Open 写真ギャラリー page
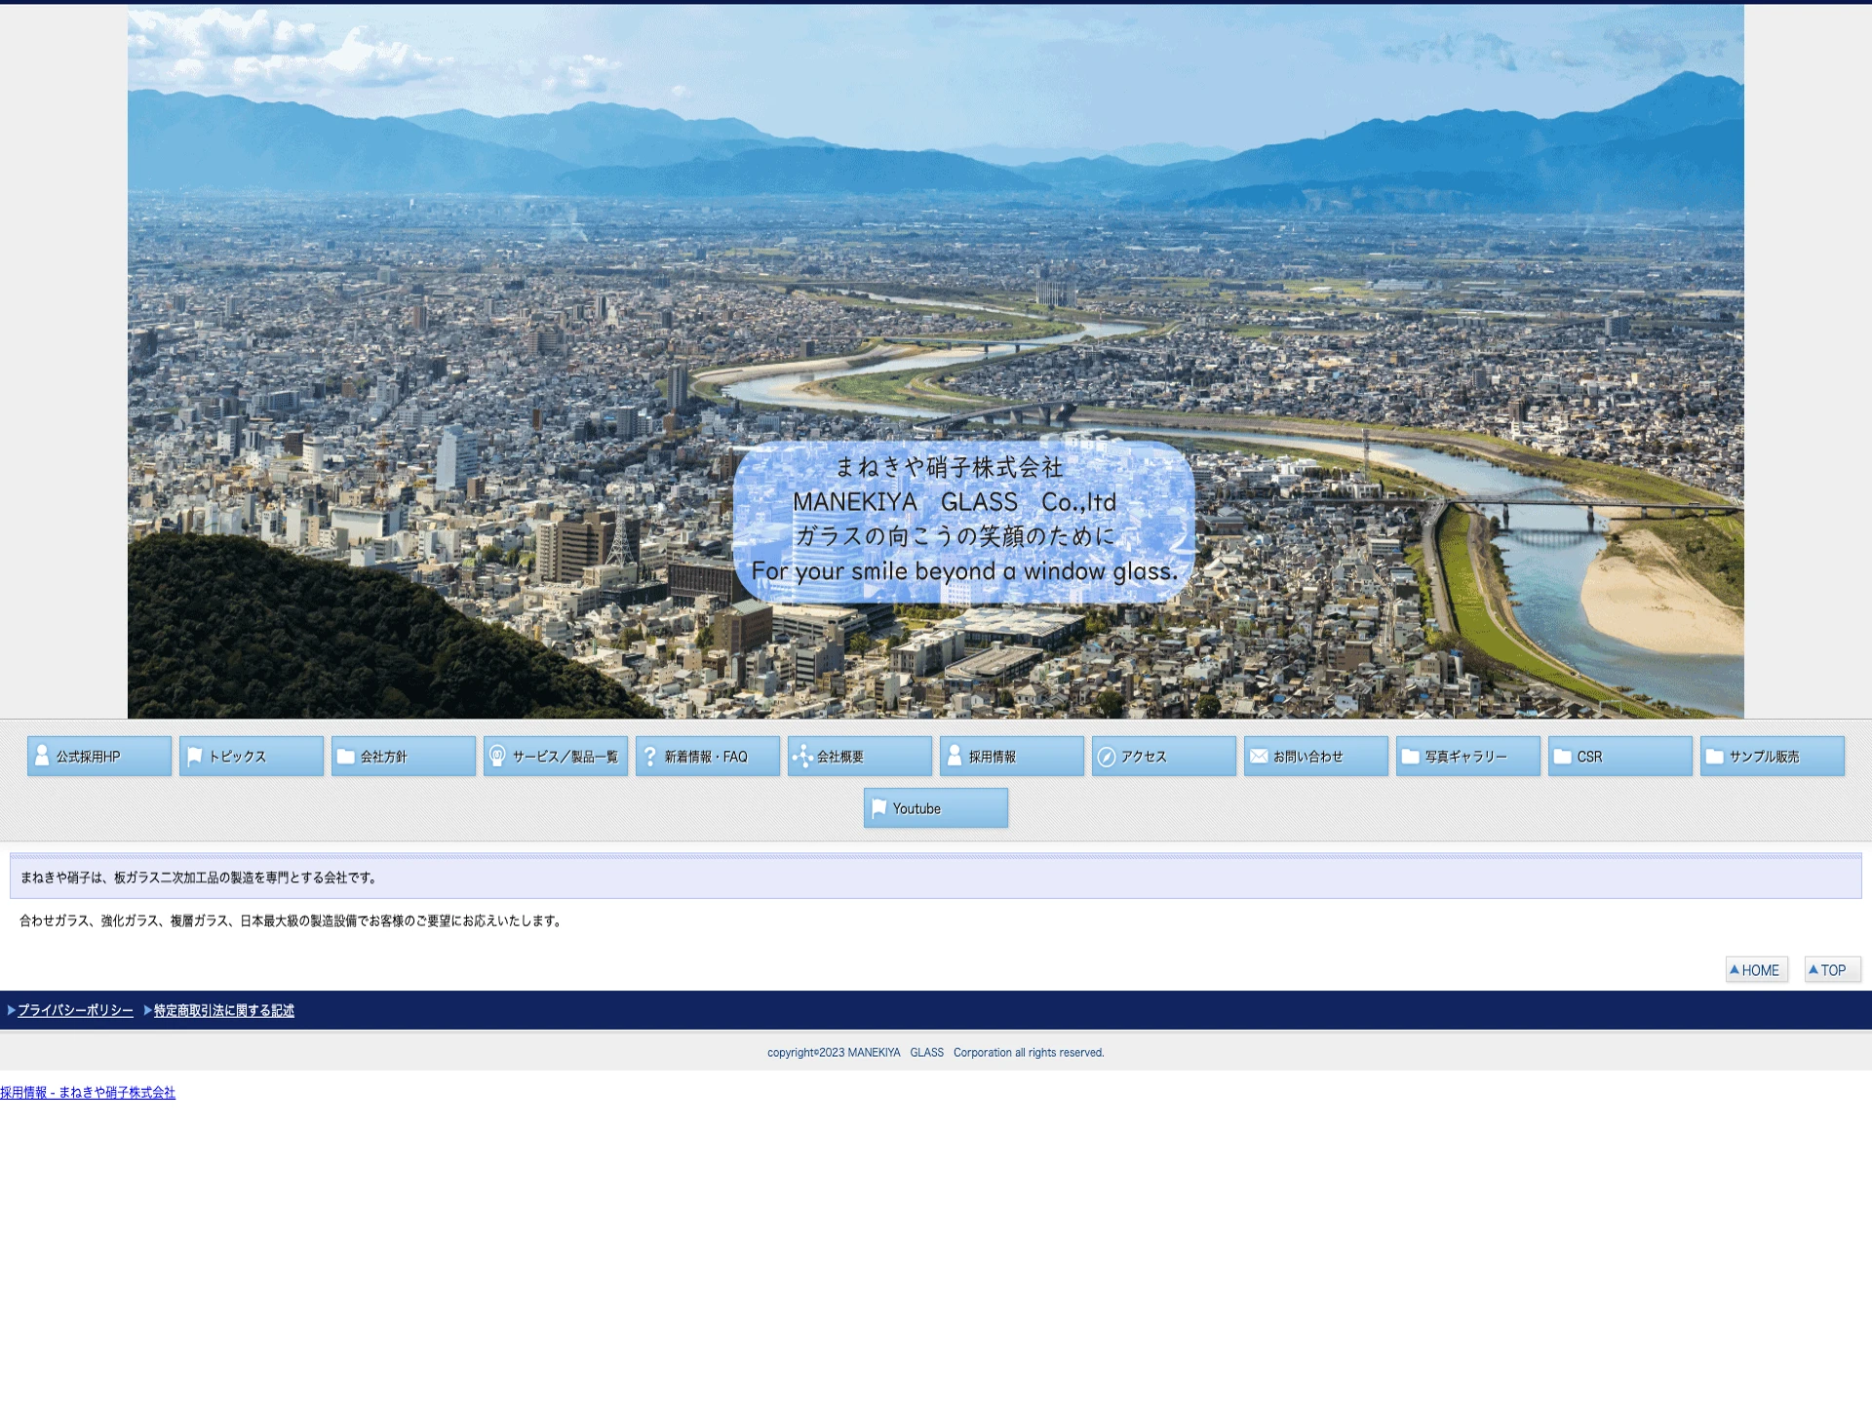1872x1404 pixels. tap(1468, 756)
